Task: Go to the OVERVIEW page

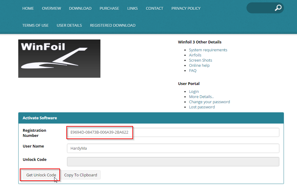Action: 51,8
